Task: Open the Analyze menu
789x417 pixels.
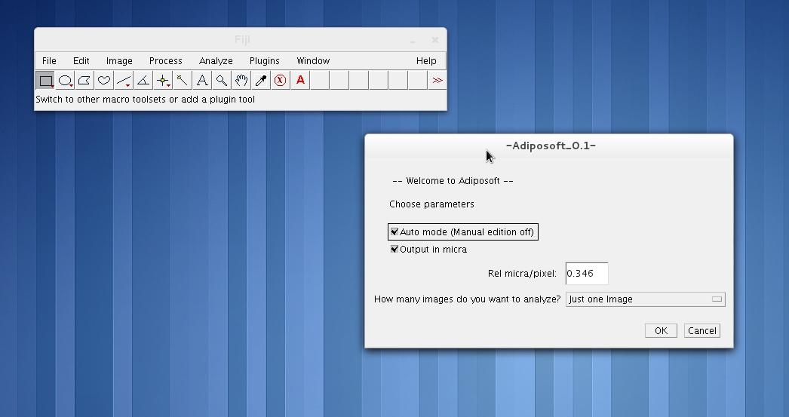Action: (x=216, y=61)
